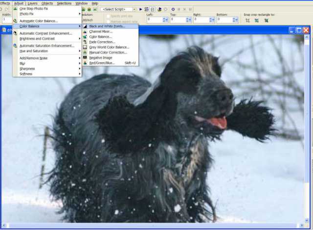Click the image window vertical scrollbar
This screenshot has height=230, width=313.
[x=307, y=128]
